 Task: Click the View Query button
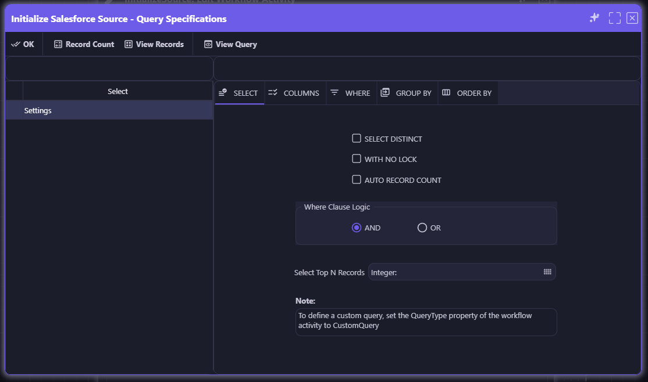(230, 44)
